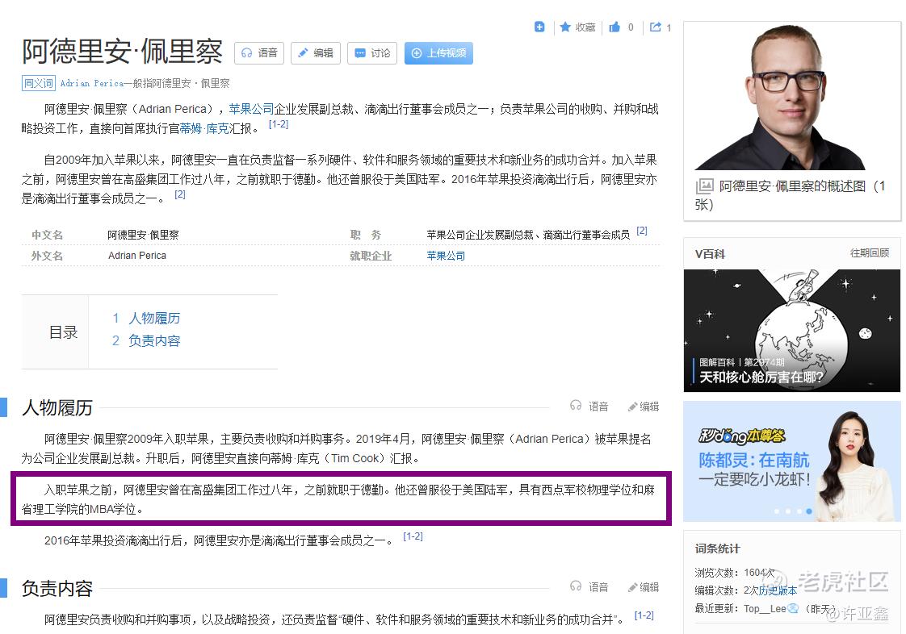Image resolution: width=906 pixels, height=634 pixels.
Task: Click the 负责内容 section heading
Action: (57, 588)
